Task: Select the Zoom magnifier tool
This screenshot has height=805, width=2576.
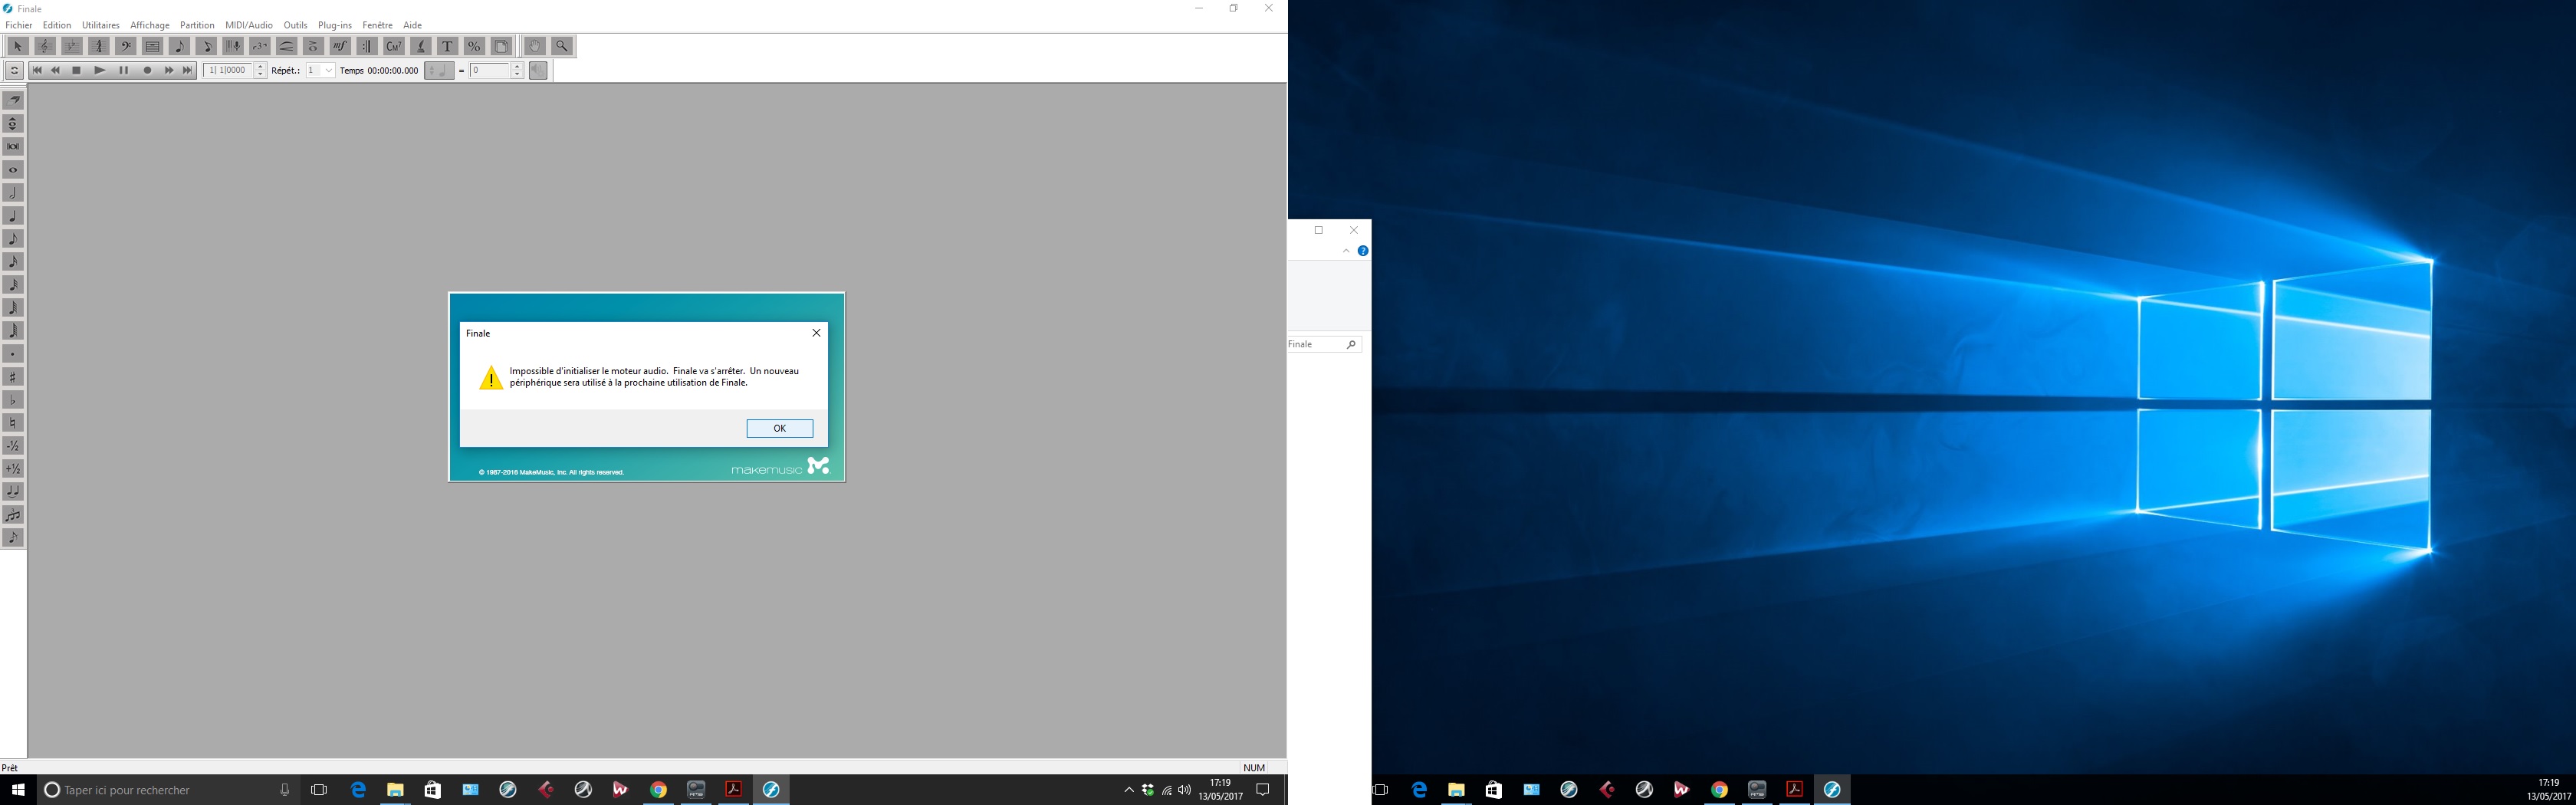Action: pyautogui.click(x=562, y=46)
